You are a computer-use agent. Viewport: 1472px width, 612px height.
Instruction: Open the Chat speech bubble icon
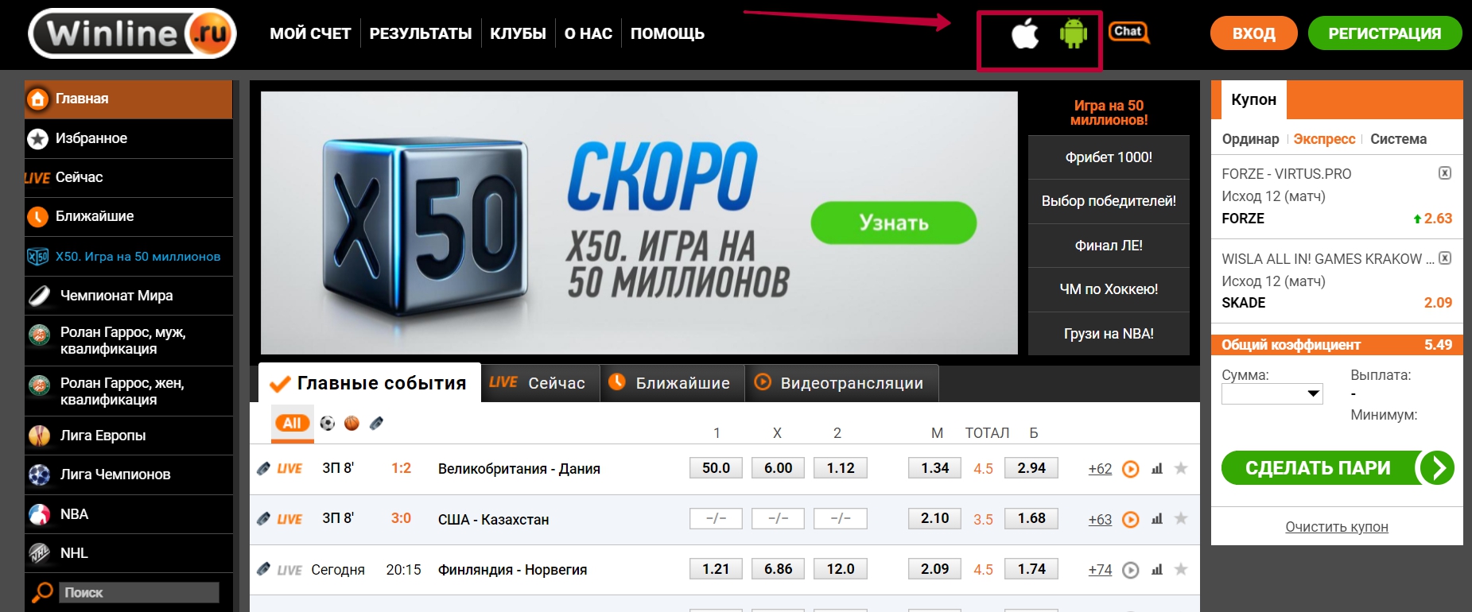pos(1128,33)
